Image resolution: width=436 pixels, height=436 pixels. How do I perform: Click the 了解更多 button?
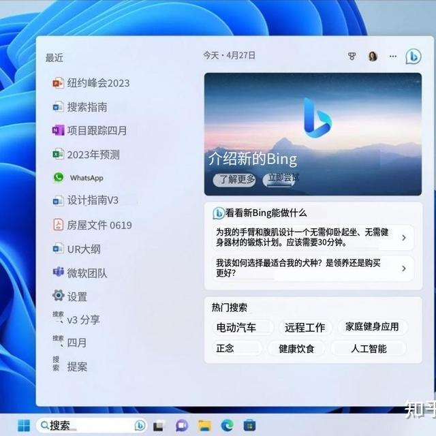[234, 180]
